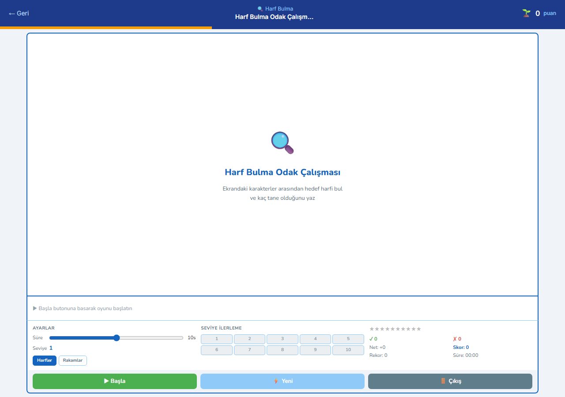
Task: Click the Süre time slider handle
Action: 117,338
